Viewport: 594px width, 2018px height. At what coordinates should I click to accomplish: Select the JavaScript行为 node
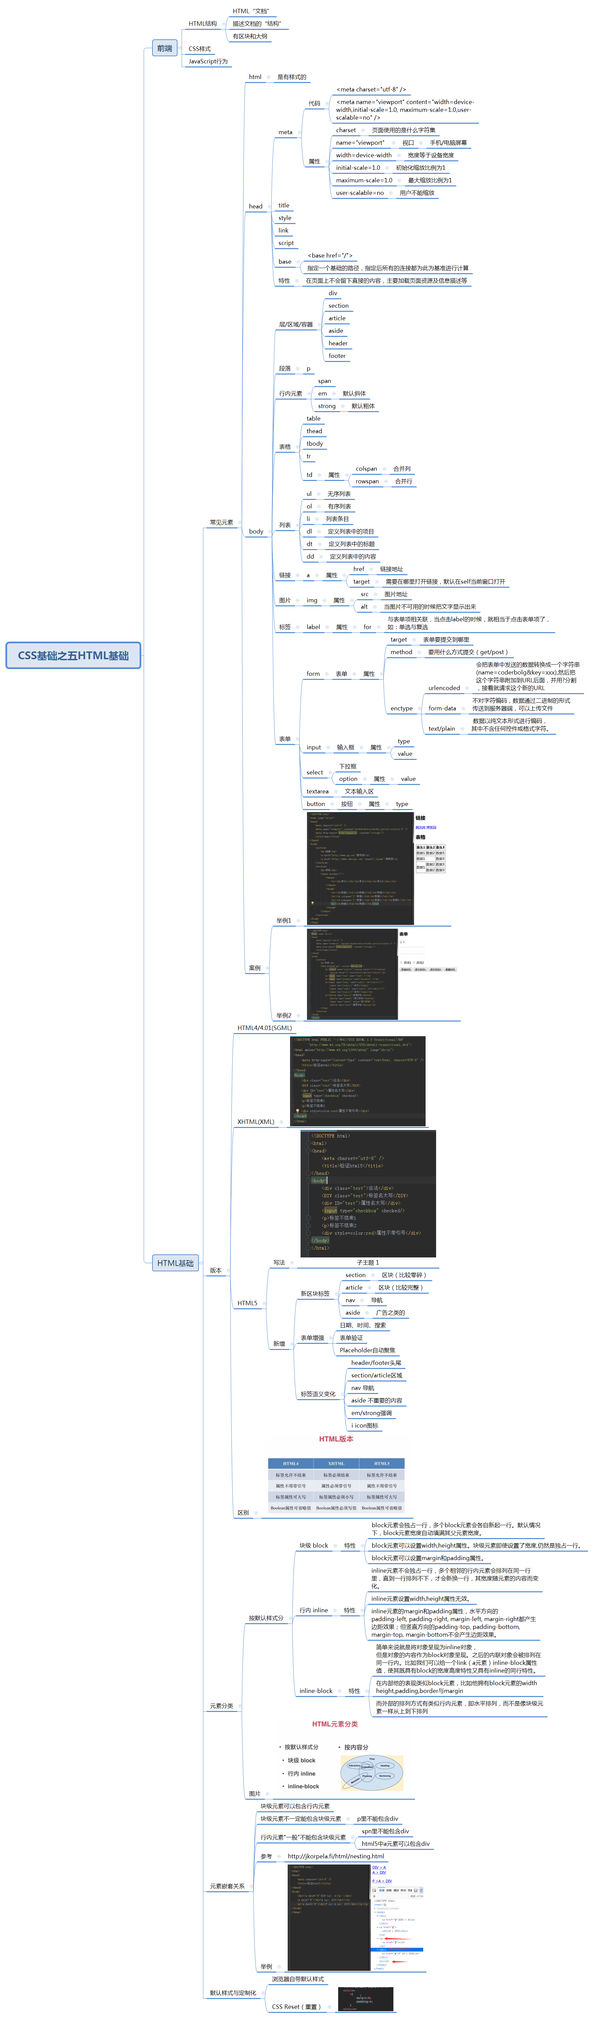[208, 61]
